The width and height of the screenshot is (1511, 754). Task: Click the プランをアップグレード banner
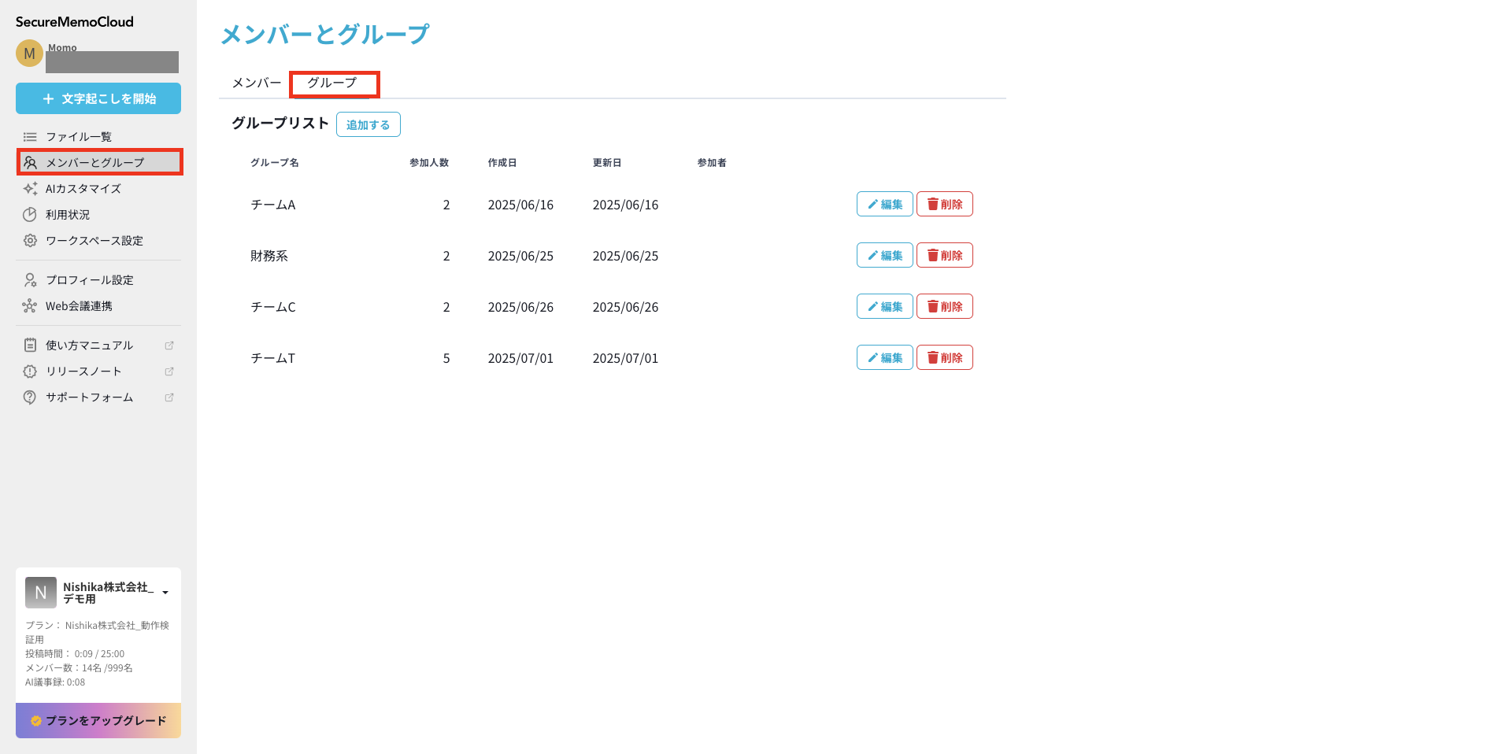tap(98, 720)
